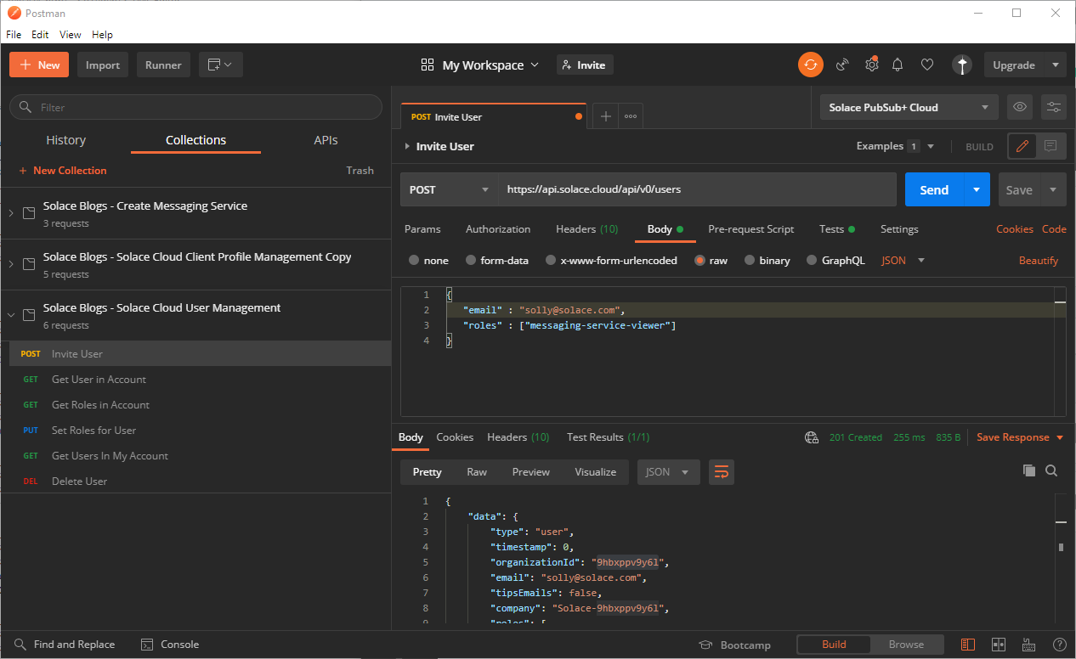Open the comments mode icon
This screenshot has height=659, width=1076.
pos(1051,146)
